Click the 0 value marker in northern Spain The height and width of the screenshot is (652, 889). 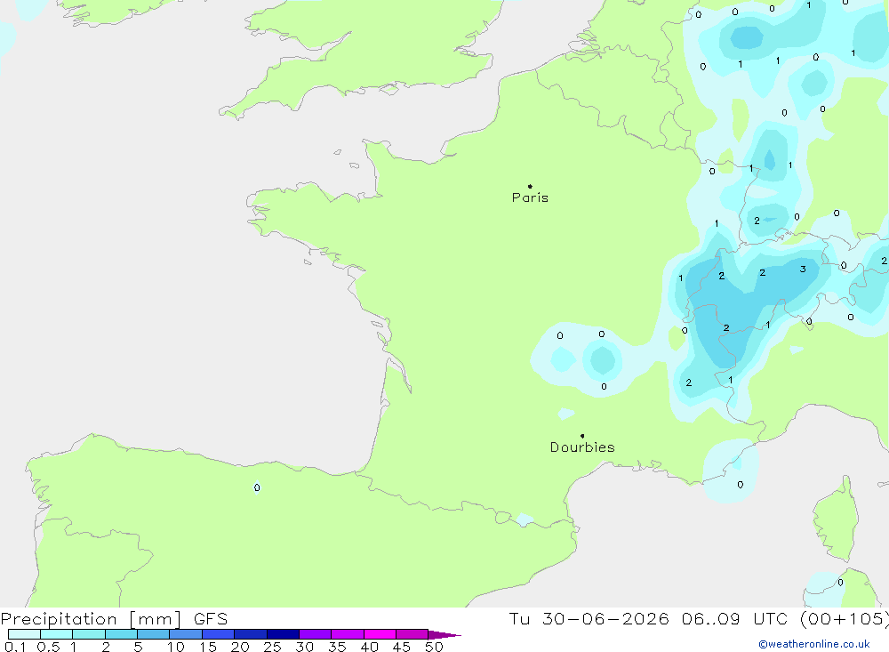[x=257, y=487]
